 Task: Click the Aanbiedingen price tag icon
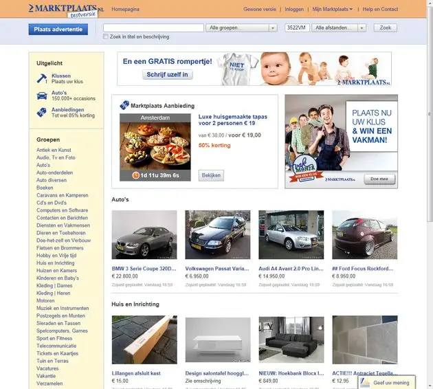(x=42, y=112)
